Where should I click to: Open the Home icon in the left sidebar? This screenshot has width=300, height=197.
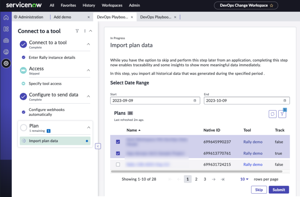pos(6,18)
